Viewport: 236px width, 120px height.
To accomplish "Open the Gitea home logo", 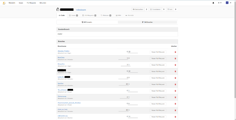I will [x=4, y=3].
